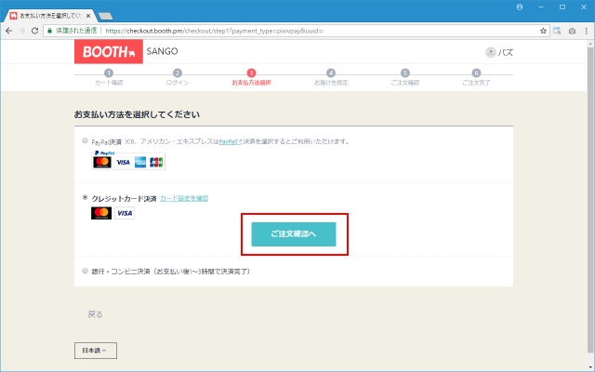Click the お支払い方法を選択してください heading
Screen dimensions: 595x372
click(137, 114)
